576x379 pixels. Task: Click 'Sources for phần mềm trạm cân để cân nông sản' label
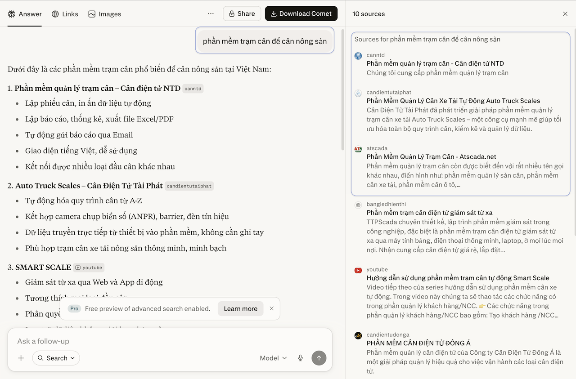click(427, 39)
